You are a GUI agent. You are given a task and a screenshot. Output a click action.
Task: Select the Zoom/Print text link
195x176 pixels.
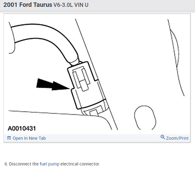[177, 138]
